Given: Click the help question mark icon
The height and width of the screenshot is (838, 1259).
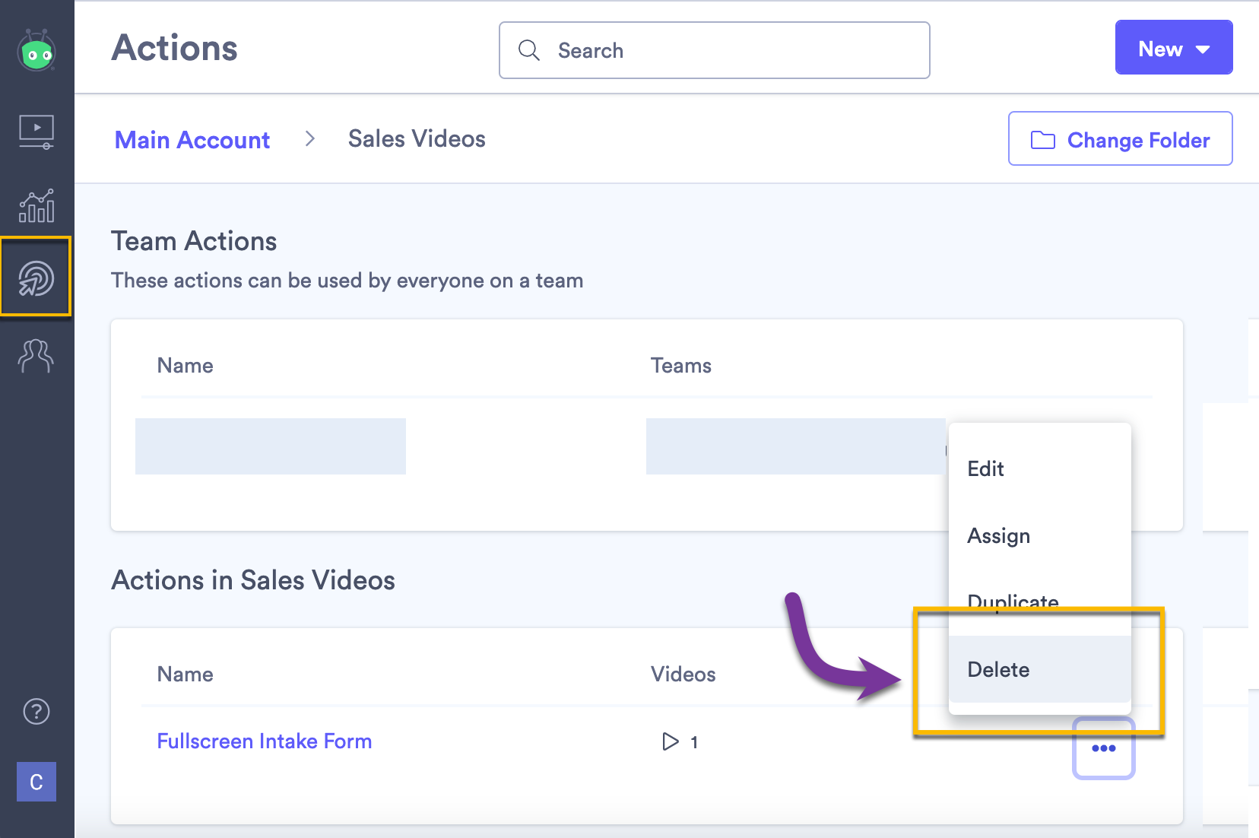Looking at the screenshot, I should coord(36,711).
